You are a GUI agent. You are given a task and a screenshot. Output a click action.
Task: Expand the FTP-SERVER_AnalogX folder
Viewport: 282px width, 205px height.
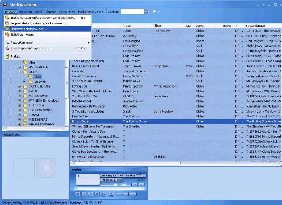pyautogui.click(x=20, y=101)
